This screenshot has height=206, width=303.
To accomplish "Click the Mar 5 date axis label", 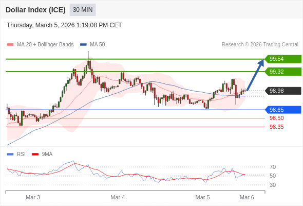I will tap(202, 197).
